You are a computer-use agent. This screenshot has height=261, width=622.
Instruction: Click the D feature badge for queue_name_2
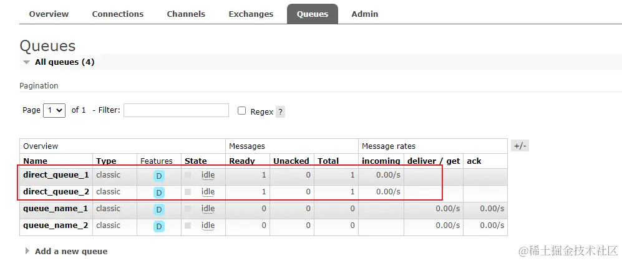click(159, 226)
